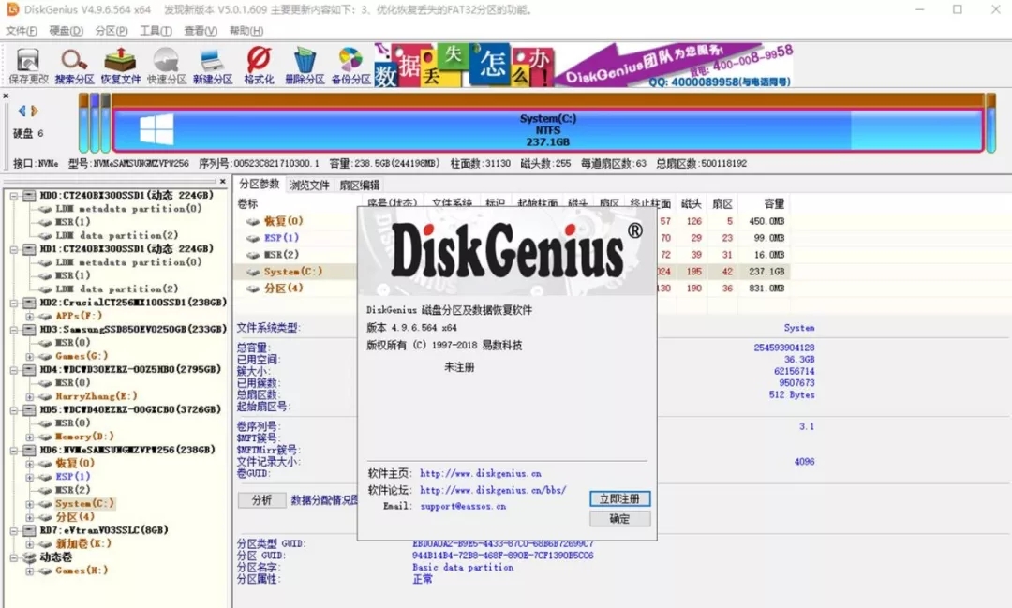Open the 查看(V) menu
This screenshot has height=608, width=1012.
click(201, 30)
